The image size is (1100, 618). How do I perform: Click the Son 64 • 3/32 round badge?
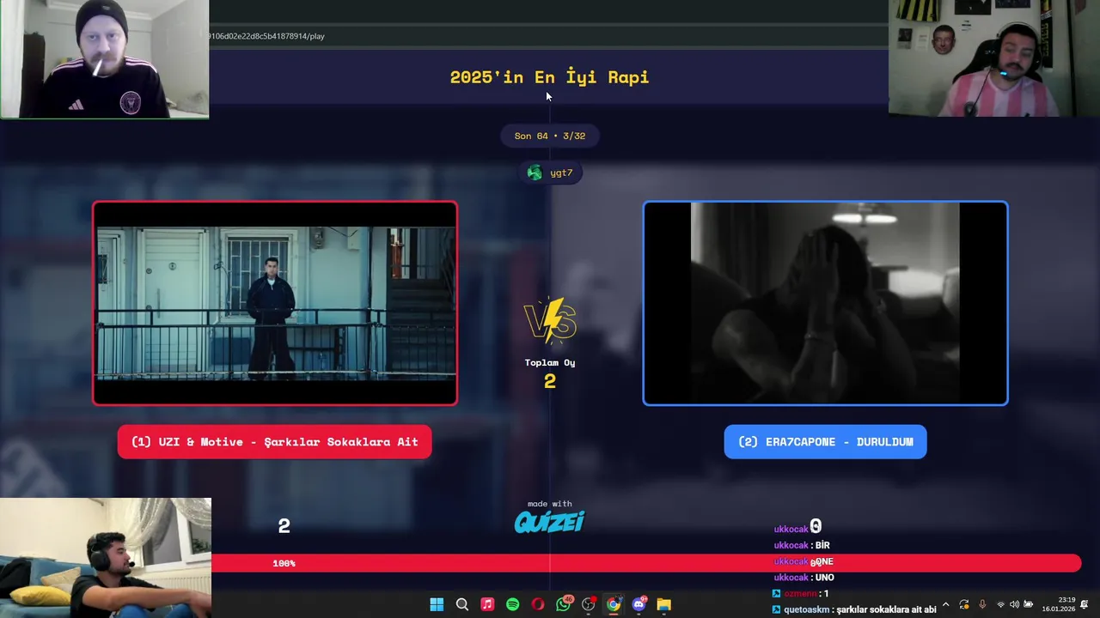pos(550,136)
